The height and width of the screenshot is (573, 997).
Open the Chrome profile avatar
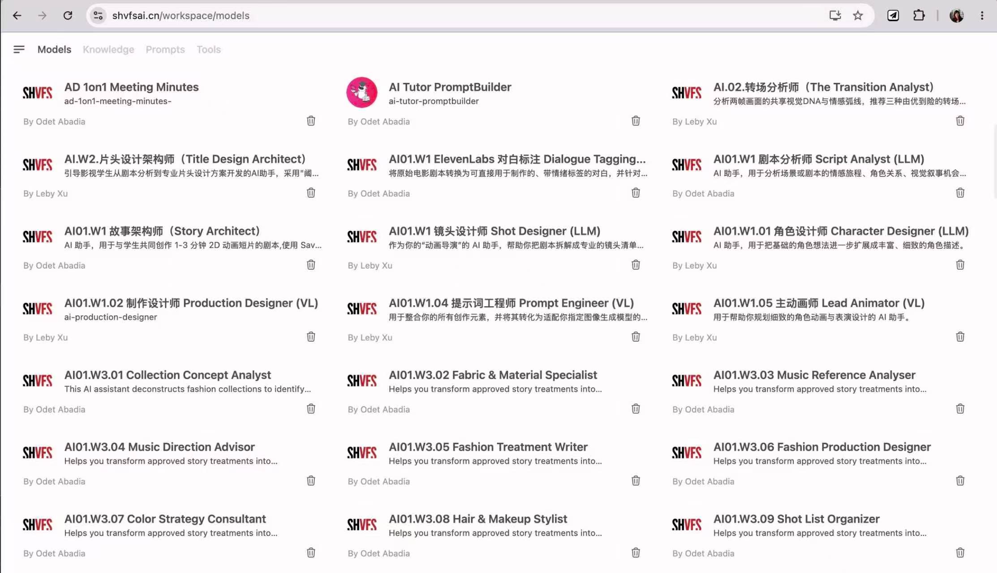coord(956,16)
